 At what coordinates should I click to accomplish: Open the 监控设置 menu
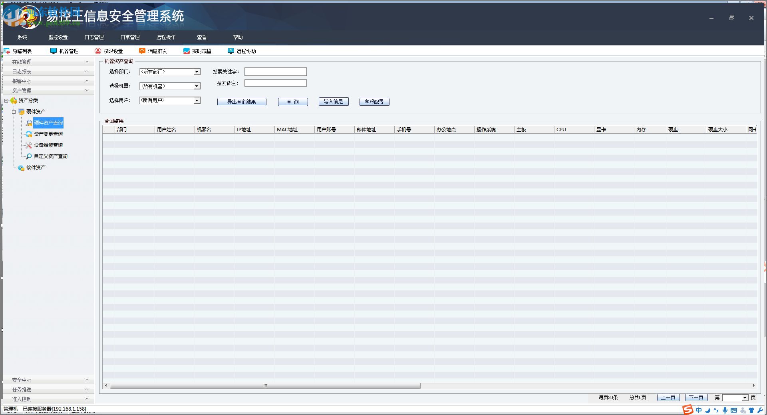[58, 37]
